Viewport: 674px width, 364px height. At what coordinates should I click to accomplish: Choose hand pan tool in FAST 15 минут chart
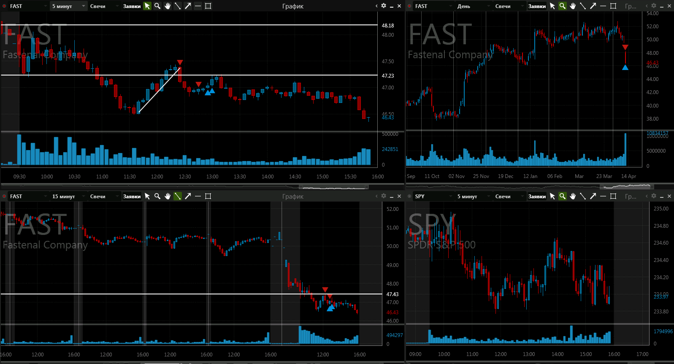coord(168,196)
